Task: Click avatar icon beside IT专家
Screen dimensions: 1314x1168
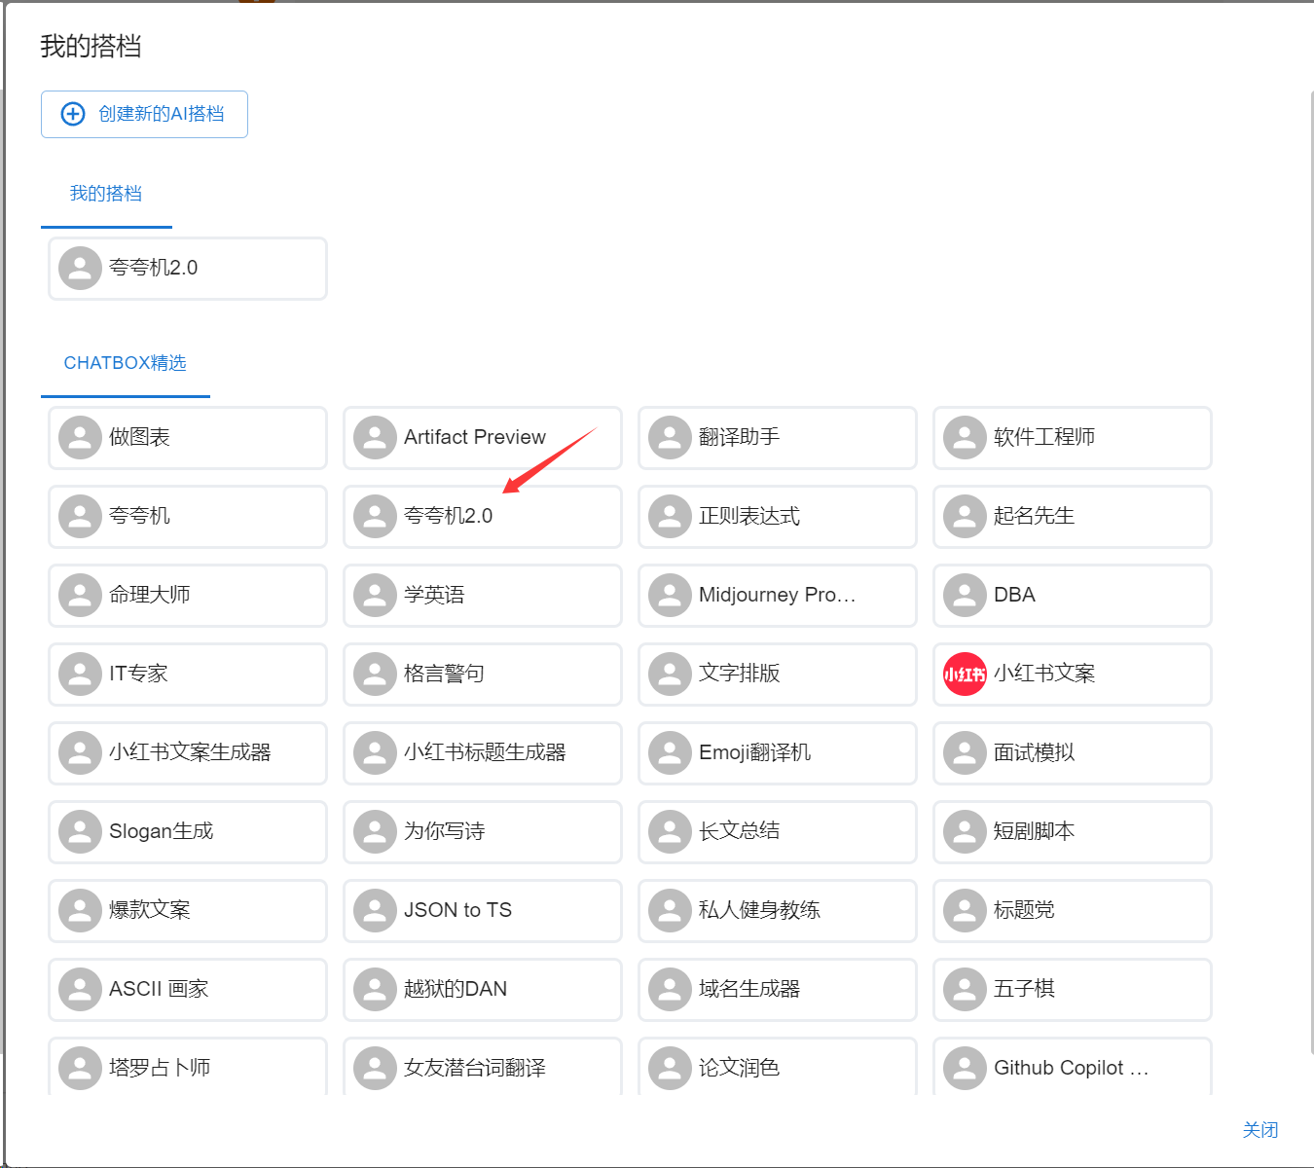Action: coord(80,674)
